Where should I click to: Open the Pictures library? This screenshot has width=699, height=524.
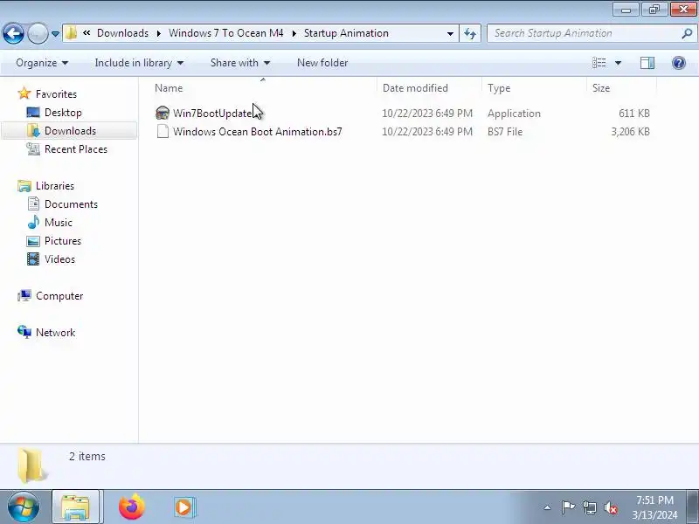pos(62,241)
